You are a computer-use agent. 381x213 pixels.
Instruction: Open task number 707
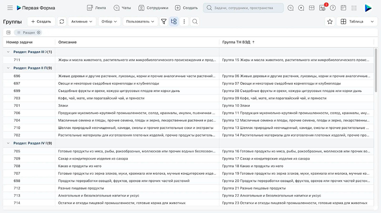coord(17,174)
